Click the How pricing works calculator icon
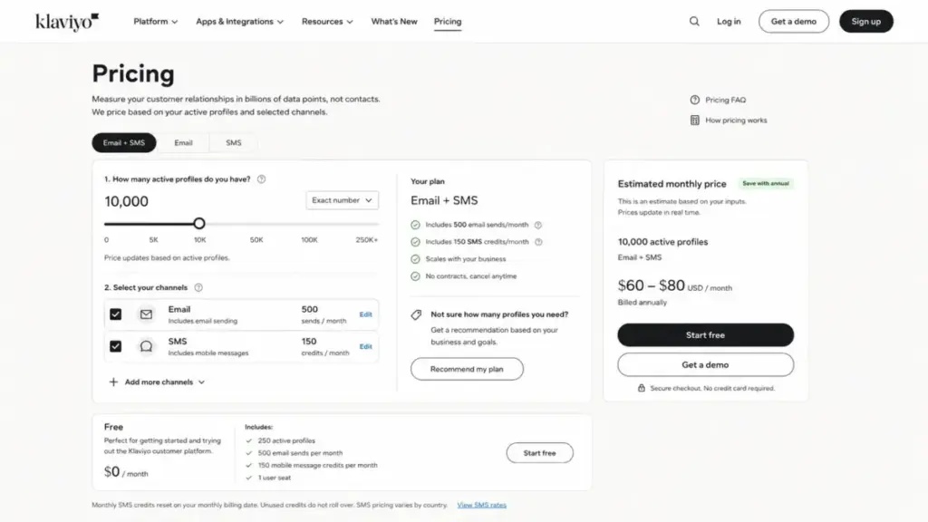Screen dimensions: 928x522 pos(695,121)
